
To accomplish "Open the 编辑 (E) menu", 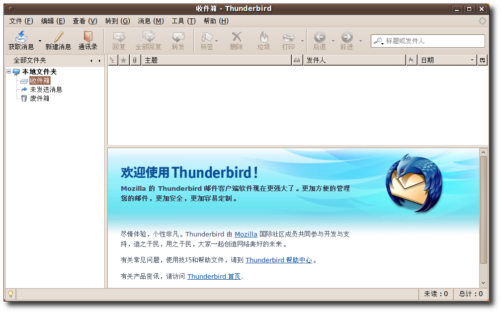I will coord(53,21).
